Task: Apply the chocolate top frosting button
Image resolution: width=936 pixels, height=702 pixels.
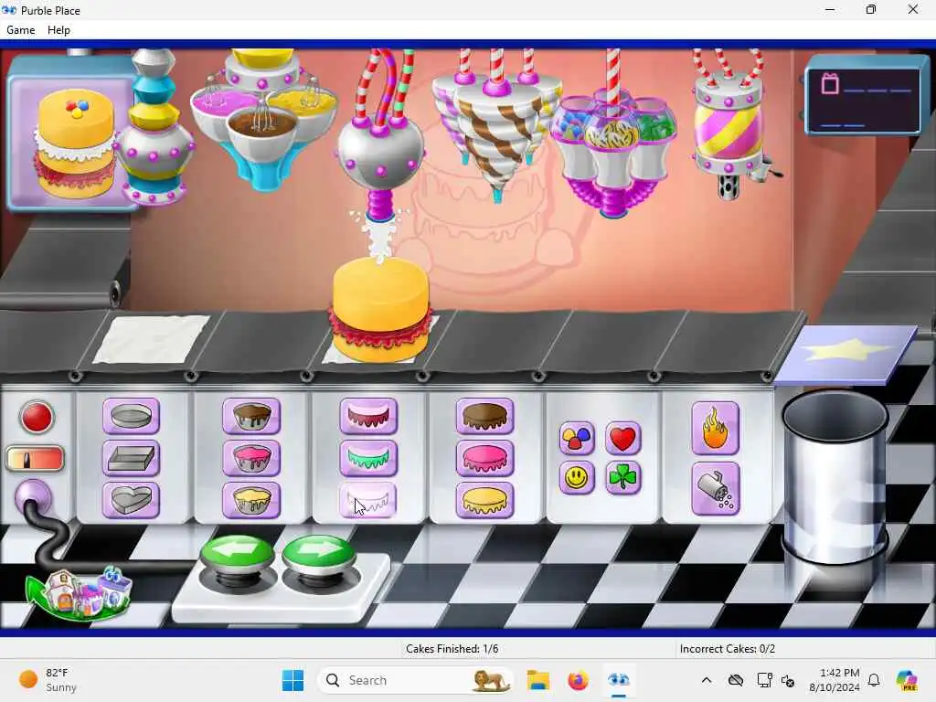Action: click(x=484, y=416)
